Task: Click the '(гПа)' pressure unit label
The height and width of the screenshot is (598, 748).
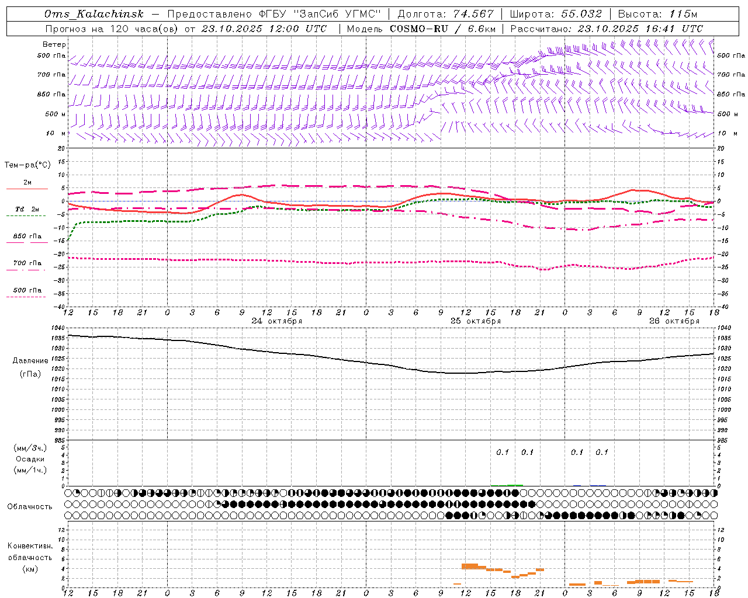Action: tap(30, 374)
